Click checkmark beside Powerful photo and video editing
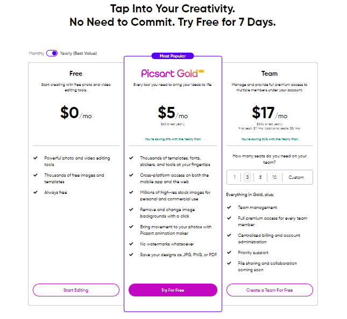This screenshot has width=347, height=319. pos(36,158)
